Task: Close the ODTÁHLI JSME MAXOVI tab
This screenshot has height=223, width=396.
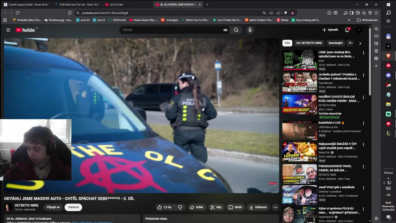Action: pos(200,5)
